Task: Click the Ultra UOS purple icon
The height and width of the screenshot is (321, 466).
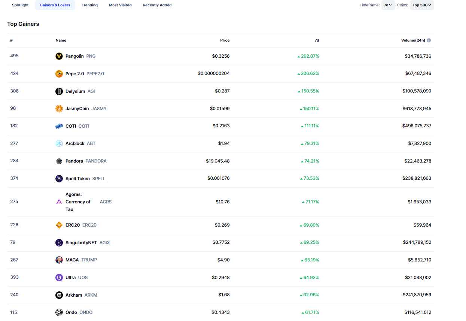Action: pyautogui.click(x=59, y=278)
